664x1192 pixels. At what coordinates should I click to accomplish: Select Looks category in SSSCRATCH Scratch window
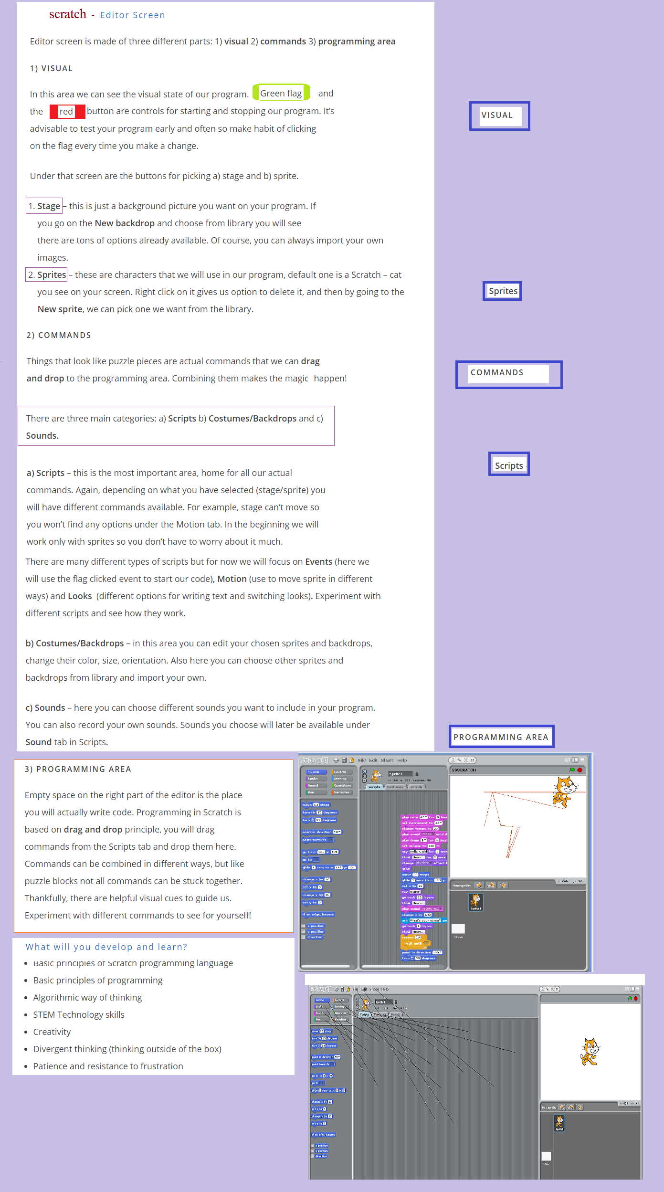coord(316,779)
